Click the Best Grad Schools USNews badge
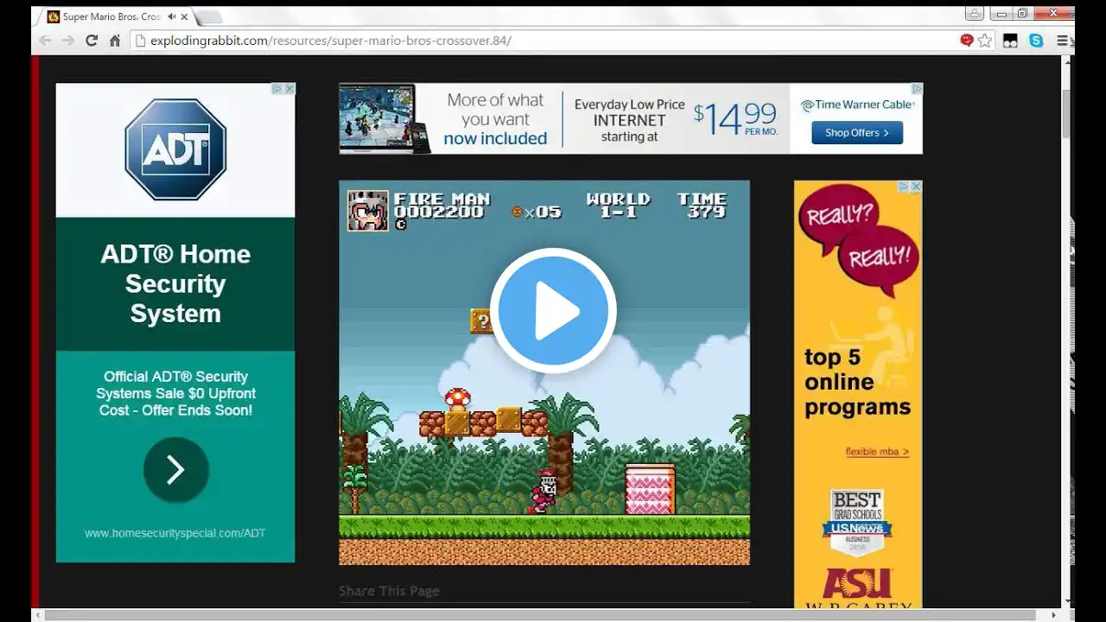1106x622 pixels. [856, 523]
